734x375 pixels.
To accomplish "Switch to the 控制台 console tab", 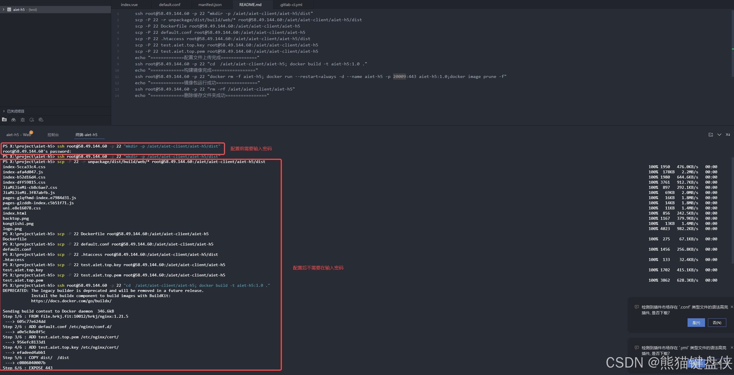I will tap(53, 134).
